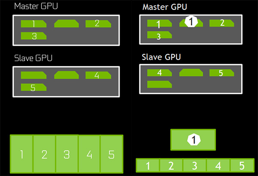258x176 pixels.
Task: Click white heptagon 1 in right Master GPU
Action: tap(191, 22)
